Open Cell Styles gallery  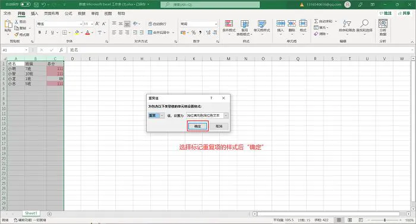pos(261,27)
